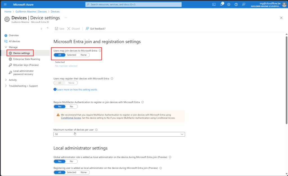288x176 pixels.
Task: Open the notifications bell
Action: (x=222, y=5)
